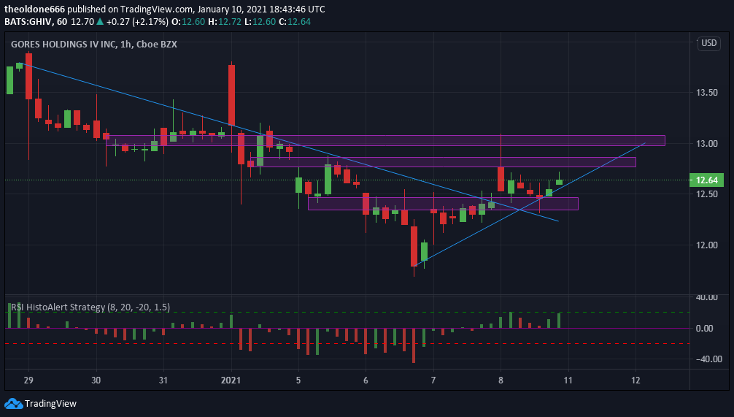Click the 12.00 price axis label
734x417 pixels.
point(706,245)
